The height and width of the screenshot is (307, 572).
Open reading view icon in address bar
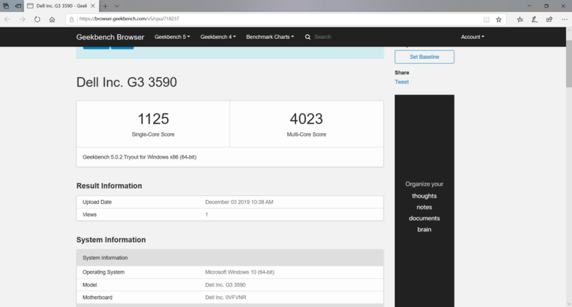[x=486, y=19]
